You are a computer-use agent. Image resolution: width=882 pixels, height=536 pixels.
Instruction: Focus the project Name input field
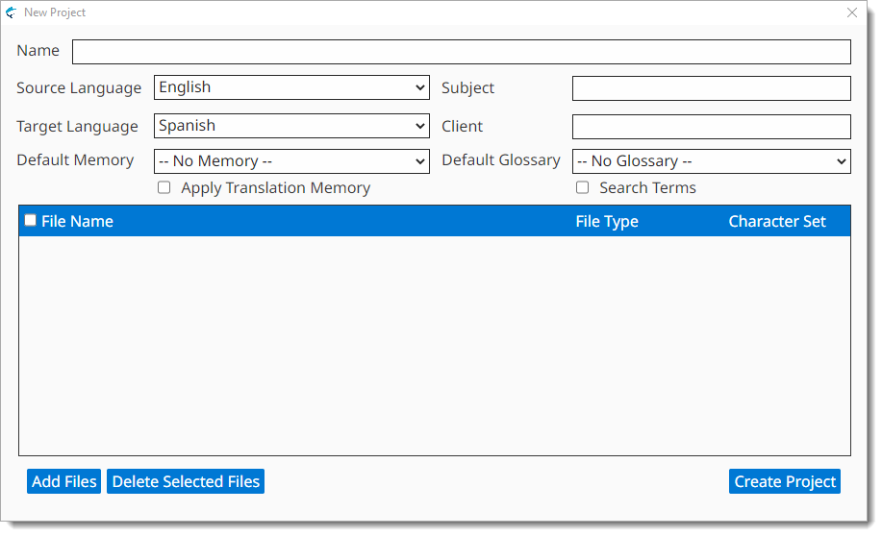(462, 52)
